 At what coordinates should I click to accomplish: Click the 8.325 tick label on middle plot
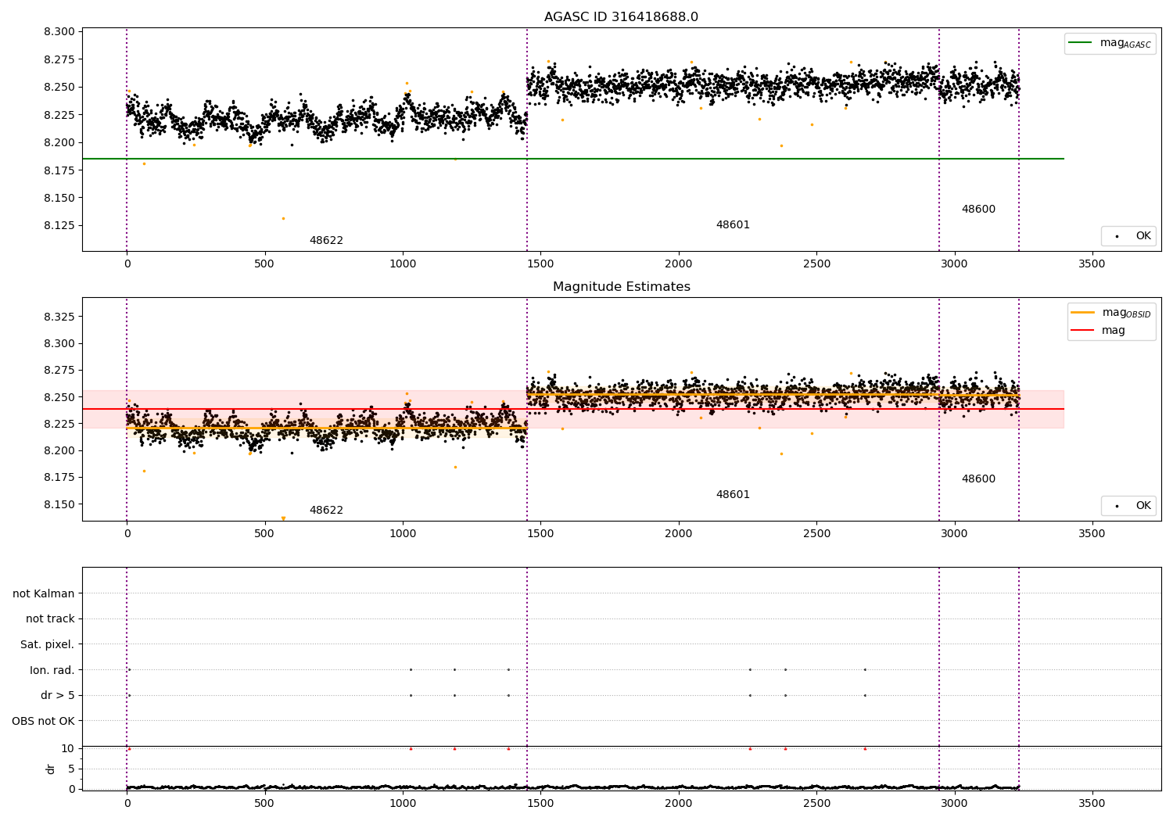click(x=59, y=317)
